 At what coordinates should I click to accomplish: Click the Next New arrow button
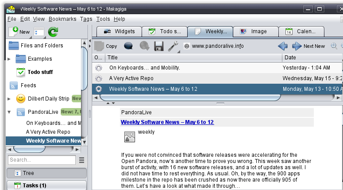[x=308, y=46]
